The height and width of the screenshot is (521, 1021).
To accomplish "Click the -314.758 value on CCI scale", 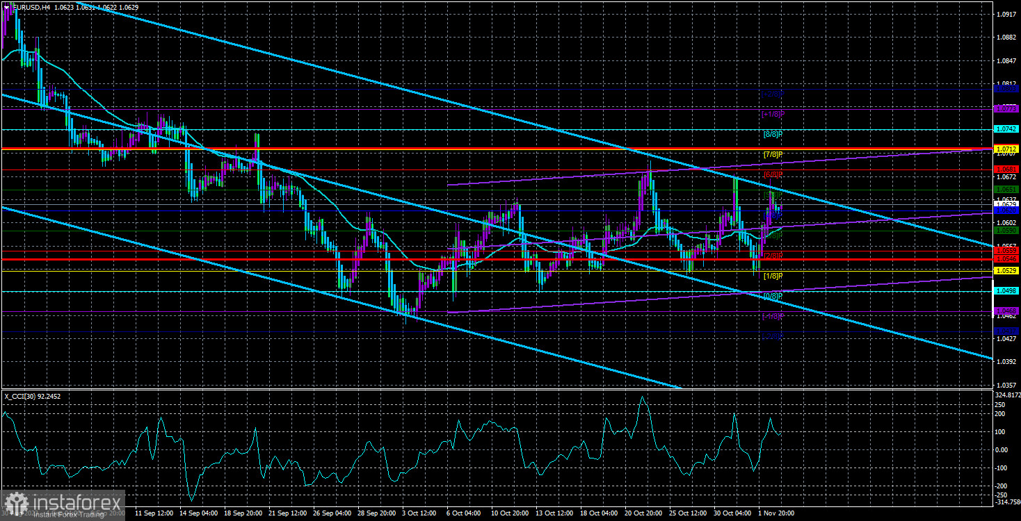I will coord(1006,501).
